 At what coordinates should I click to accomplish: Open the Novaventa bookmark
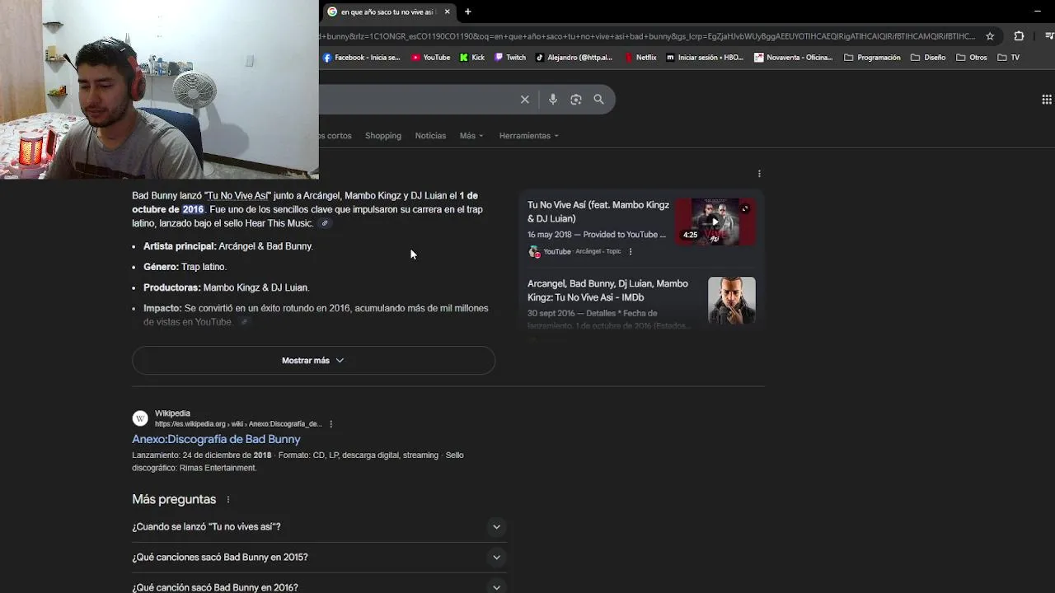pyautogui.click(x=794, y=58)
